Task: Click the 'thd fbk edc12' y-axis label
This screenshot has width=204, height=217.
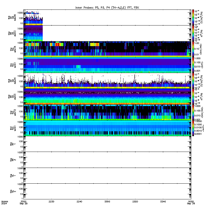Action: point(13,112)
